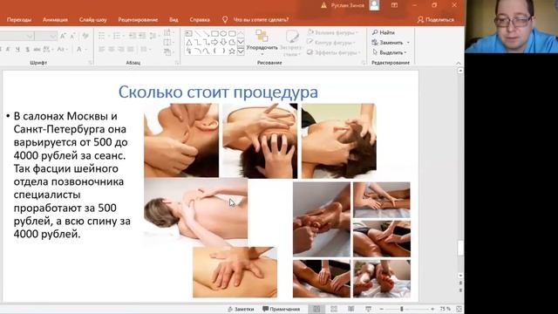Pick the rectangle shape from gallery
The width and height of the screenshot is (558, 314).
pyautogui.click(x=214, y=33)
